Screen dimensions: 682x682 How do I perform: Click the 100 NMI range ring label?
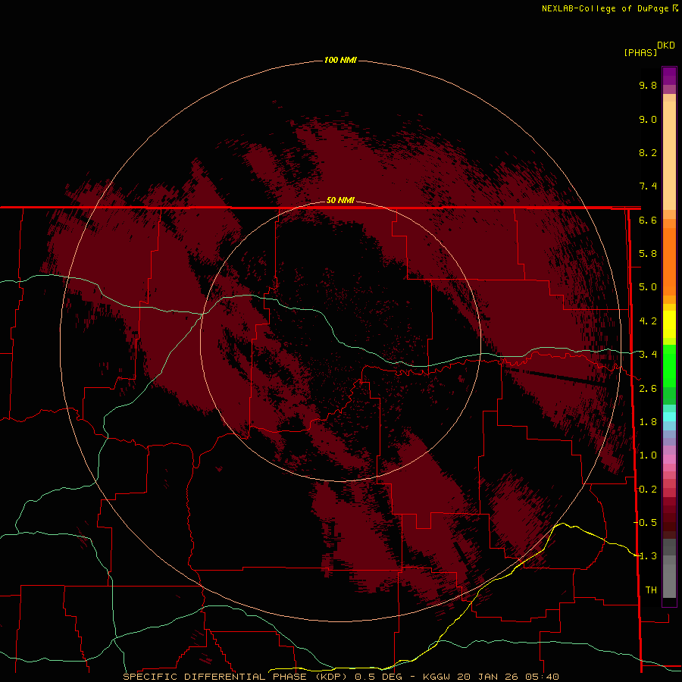340,60
